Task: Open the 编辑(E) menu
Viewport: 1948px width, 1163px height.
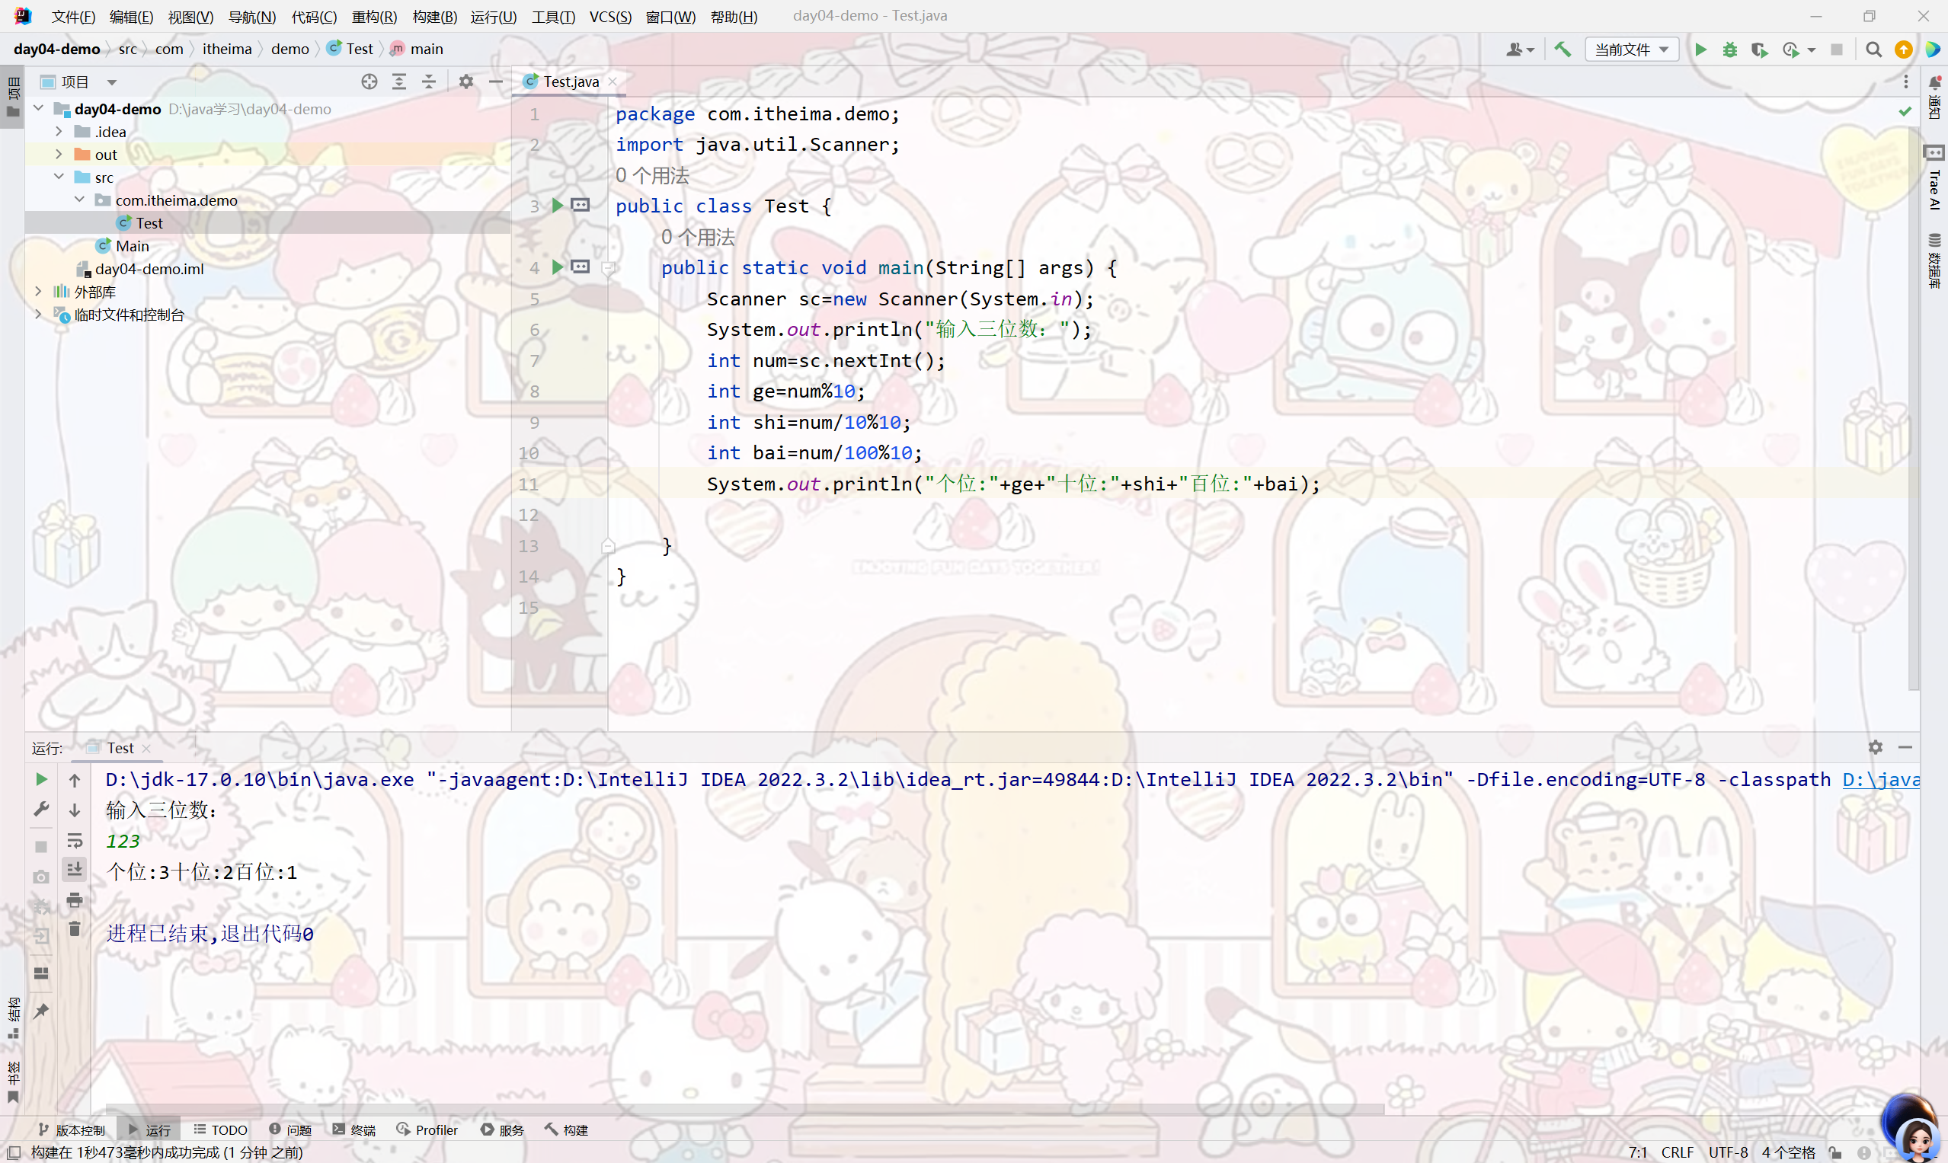Action: pyautogui.click(x=131, y=17)
